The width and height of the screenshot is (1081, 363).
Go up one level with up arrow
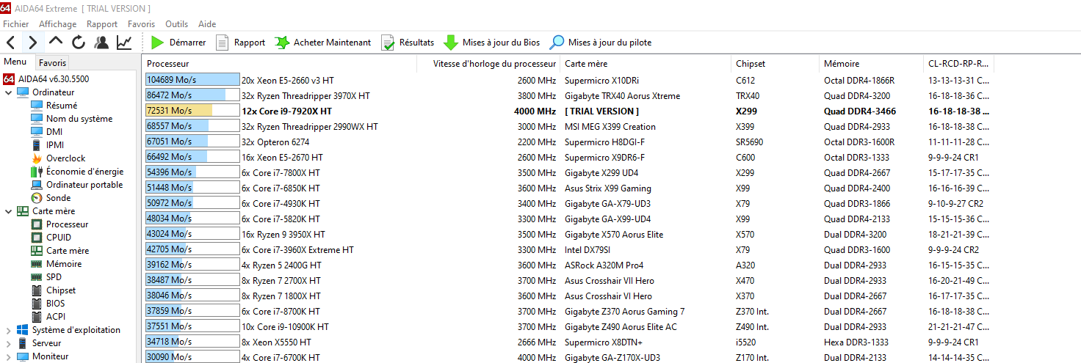coord(56,43)
